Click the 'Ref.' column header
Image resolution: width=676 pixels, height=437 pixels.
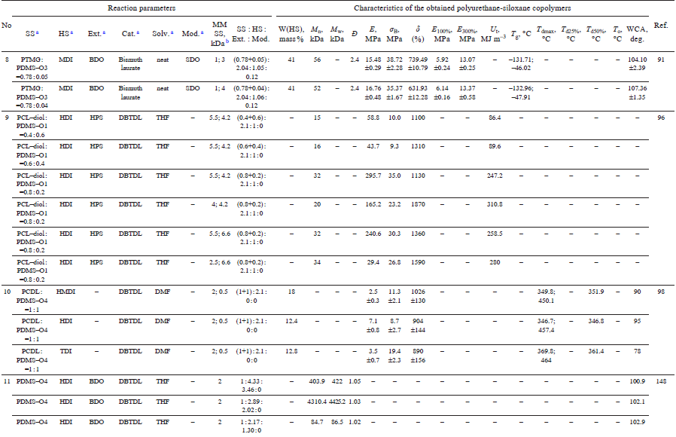(x=660, y=26)
